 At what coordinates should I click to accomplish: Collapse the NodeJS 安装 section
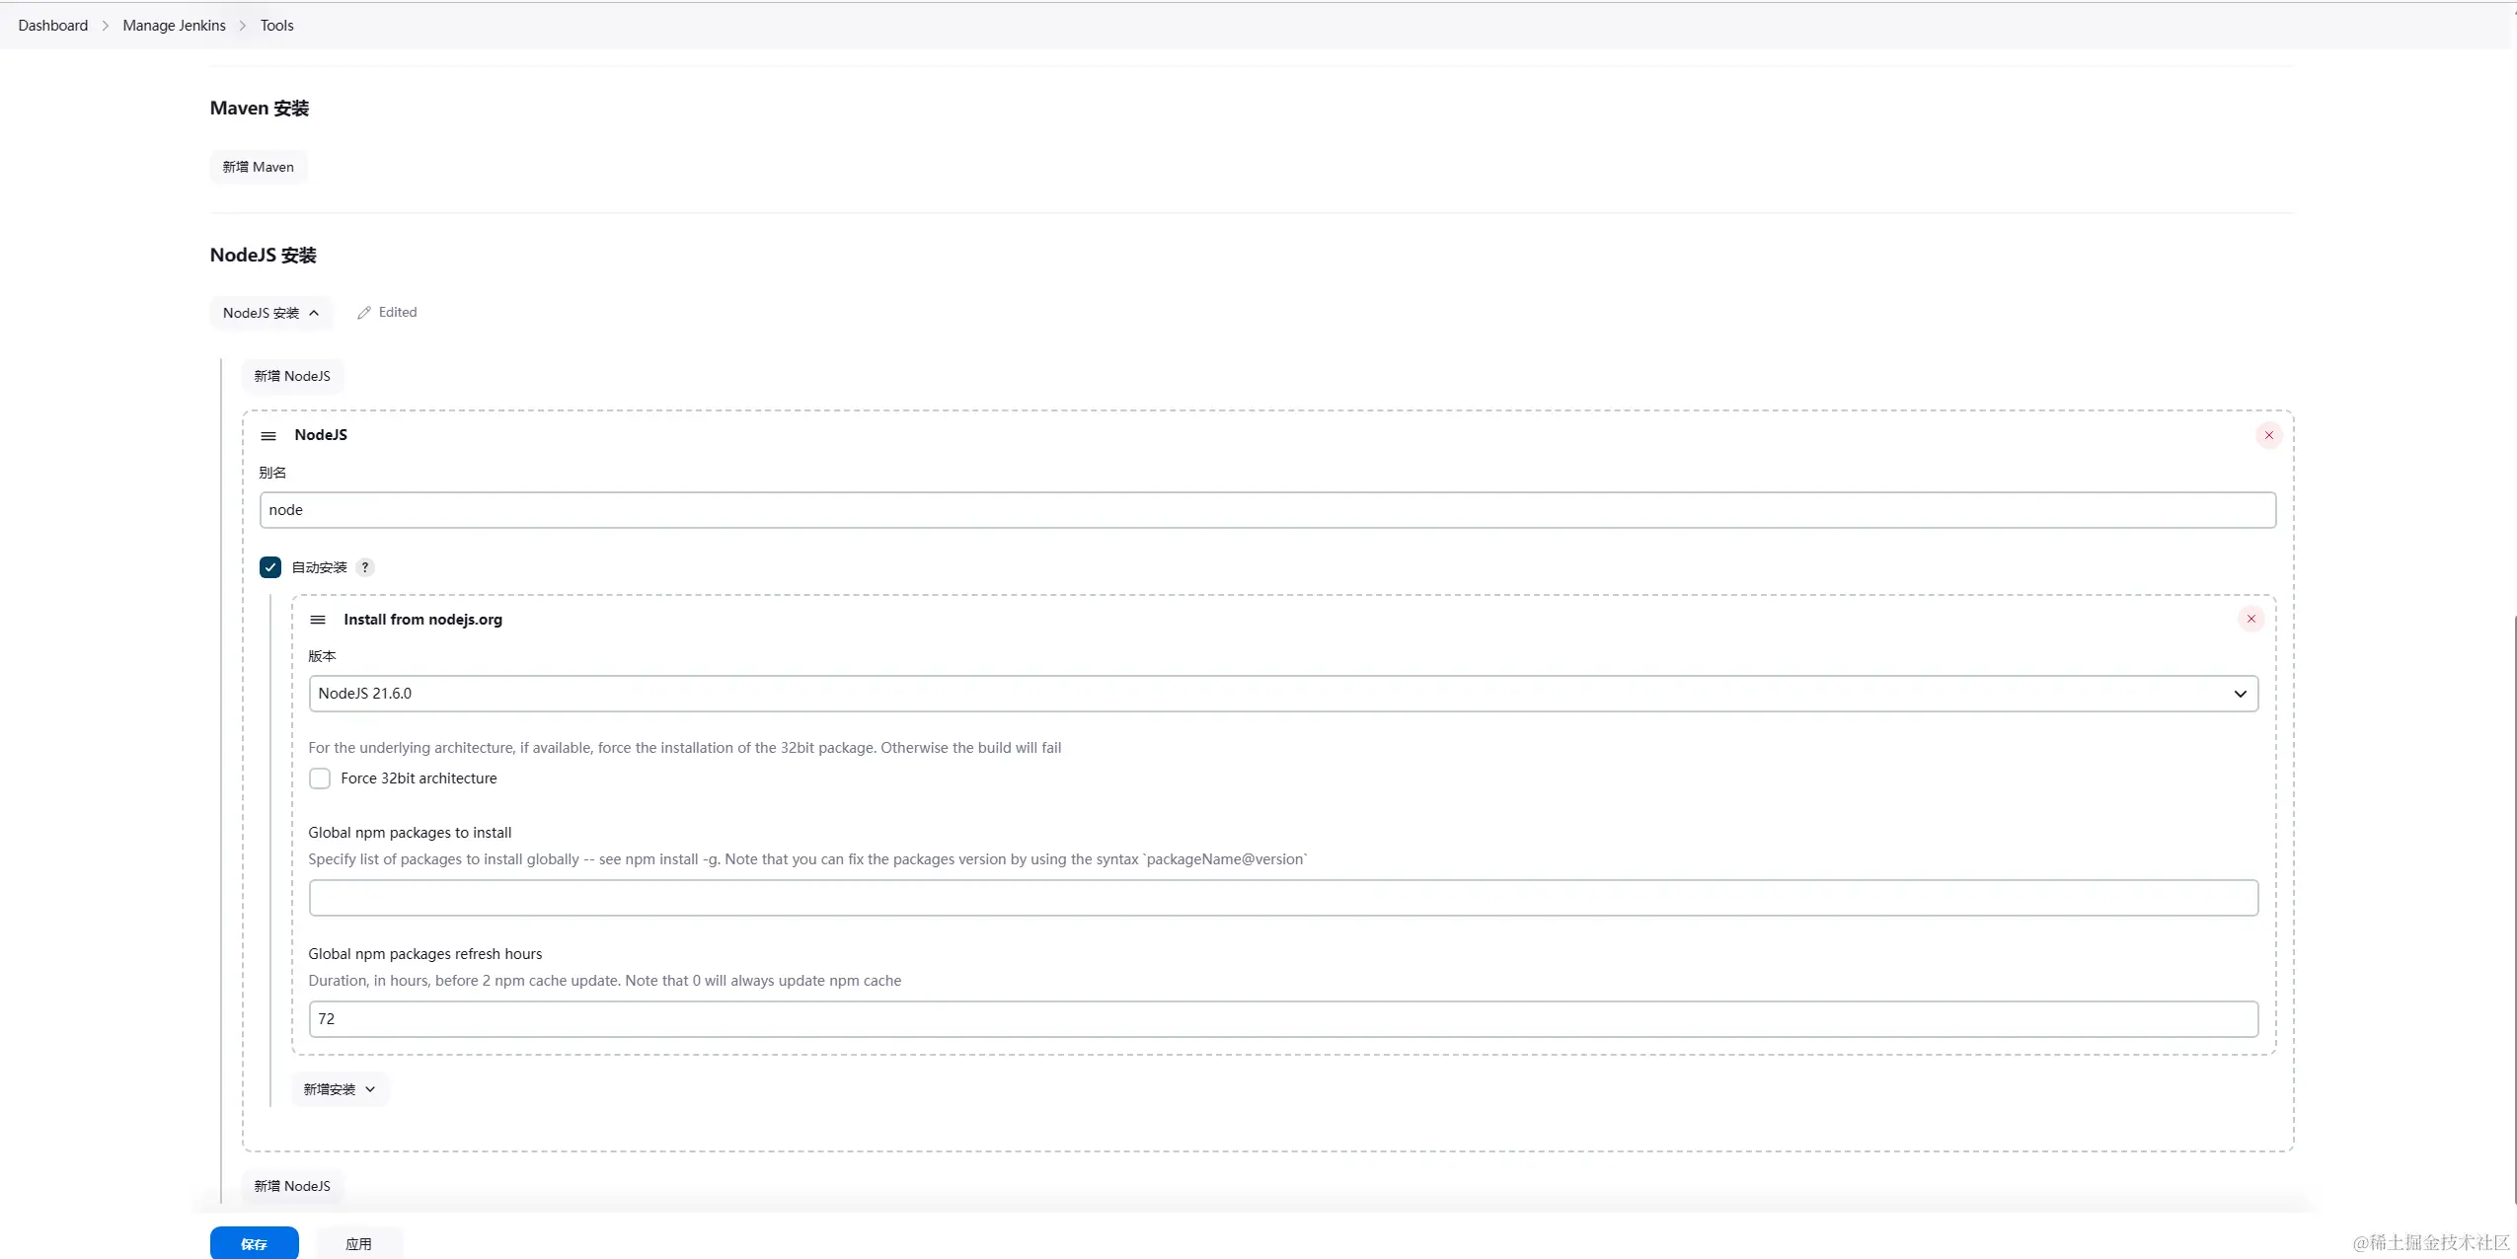click(270, 313)
